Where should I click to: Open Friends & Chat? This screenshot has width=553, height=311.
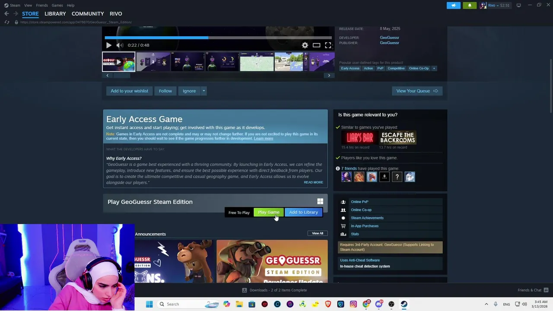click(532, 290)
